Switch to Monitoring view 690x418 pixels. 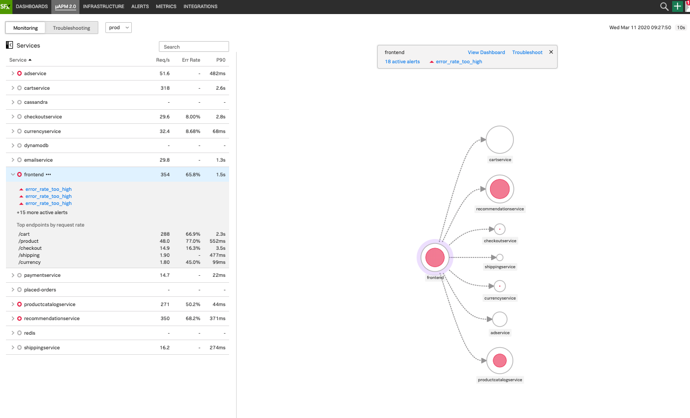pyautogui.click(x=26, y=28)
